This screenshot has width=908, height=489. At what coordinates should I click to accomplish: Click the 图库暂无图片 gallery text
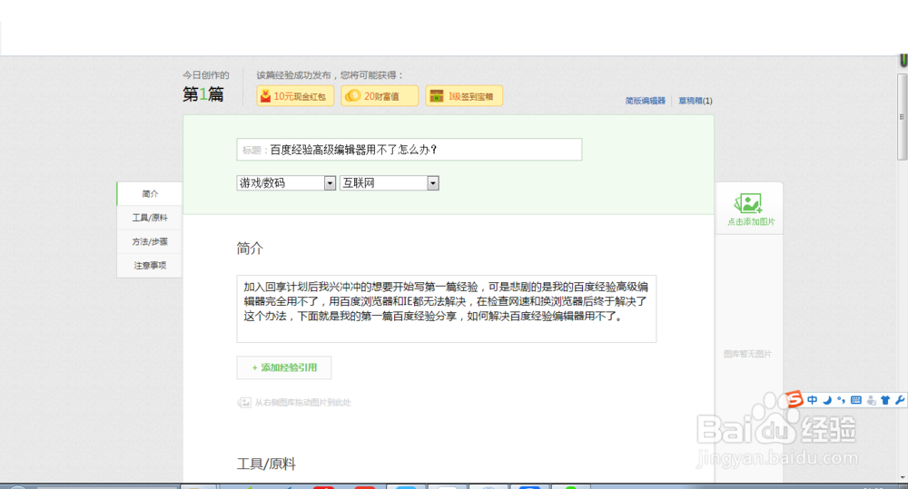[x=747, y=354]
